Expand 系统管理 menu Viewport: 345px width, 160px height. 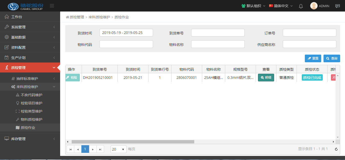point(30,27)
